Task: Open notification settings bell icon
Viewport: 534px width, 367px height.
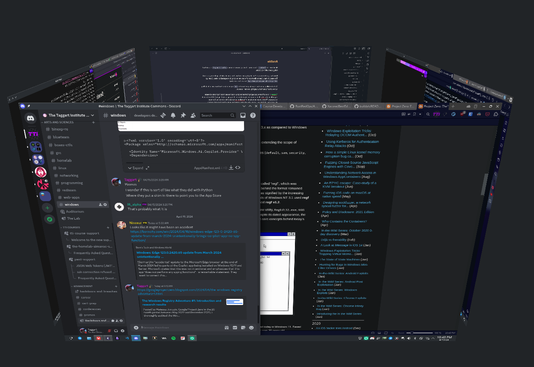Action: 173,116
